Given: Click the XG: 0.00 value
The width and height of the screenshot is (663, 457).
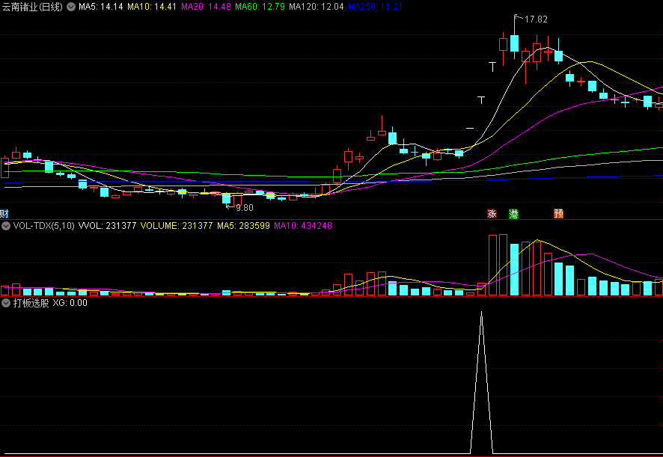Looking at the screenshot, I should (x=70, y=303).
